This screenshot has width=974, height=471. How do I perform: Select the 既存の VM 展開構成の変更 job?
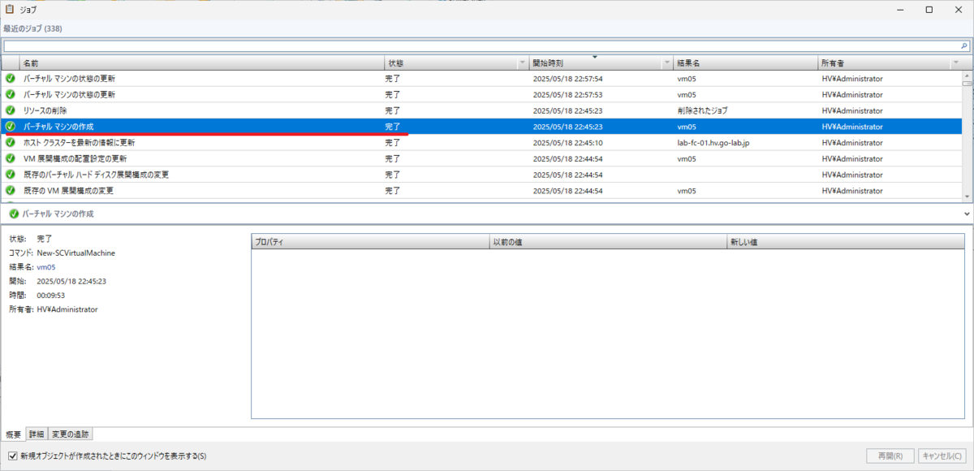(x=482, y=190)
